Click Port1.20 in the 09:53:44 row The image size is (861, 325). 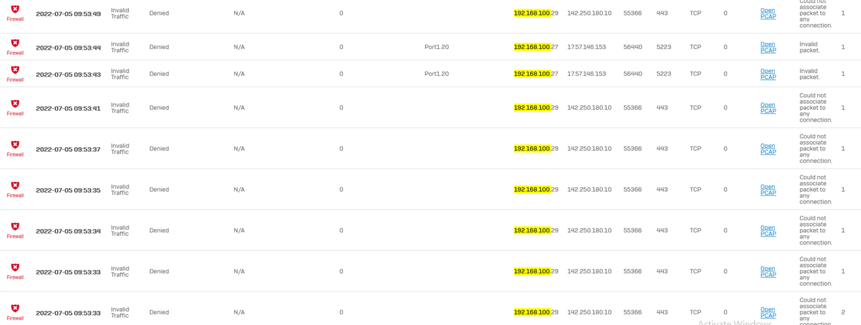pos(437,47)
